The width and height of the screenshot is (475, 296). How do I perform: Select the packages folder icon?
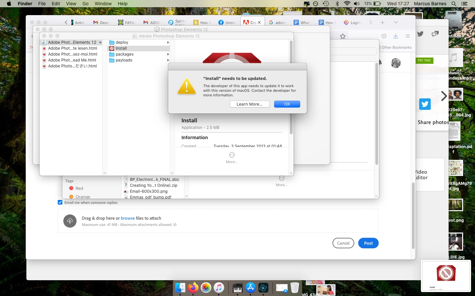coord(112,54)
